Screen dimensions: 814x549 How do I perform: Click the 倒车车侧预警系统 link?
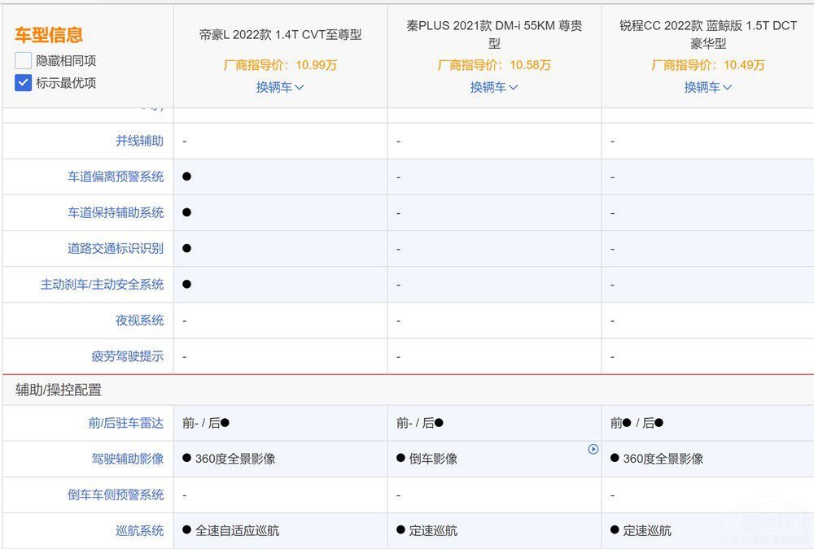pyautogui.click(x=116, y=495)
